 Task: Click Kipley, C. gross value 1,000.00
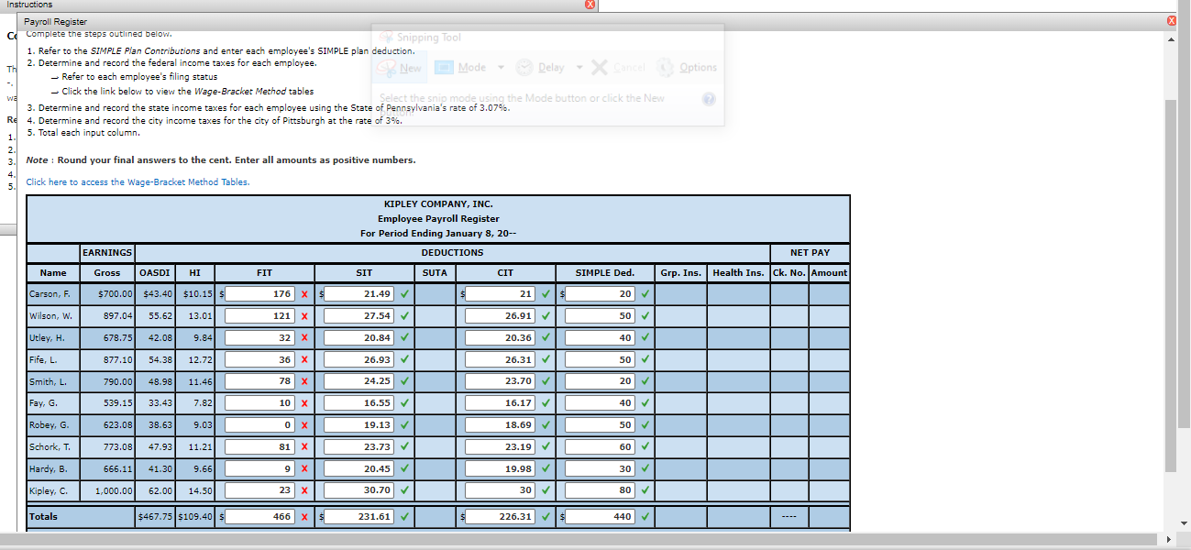112,490
